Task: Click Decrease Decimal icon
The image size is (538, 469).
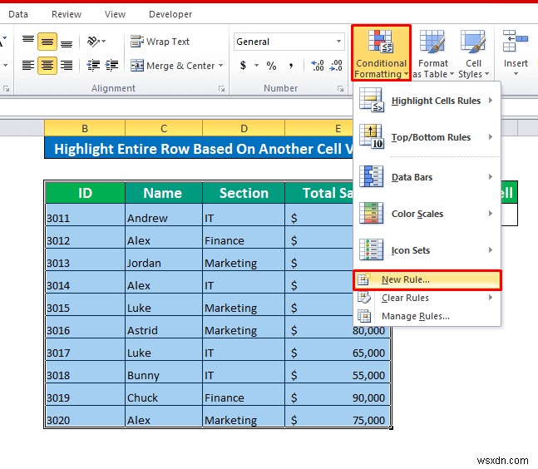Action: [336, 65]
